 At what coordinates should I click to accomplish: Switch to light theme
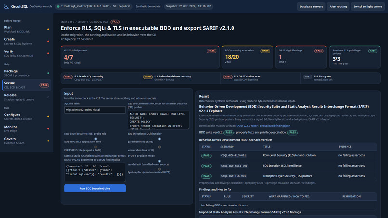(x=367, y=7)
